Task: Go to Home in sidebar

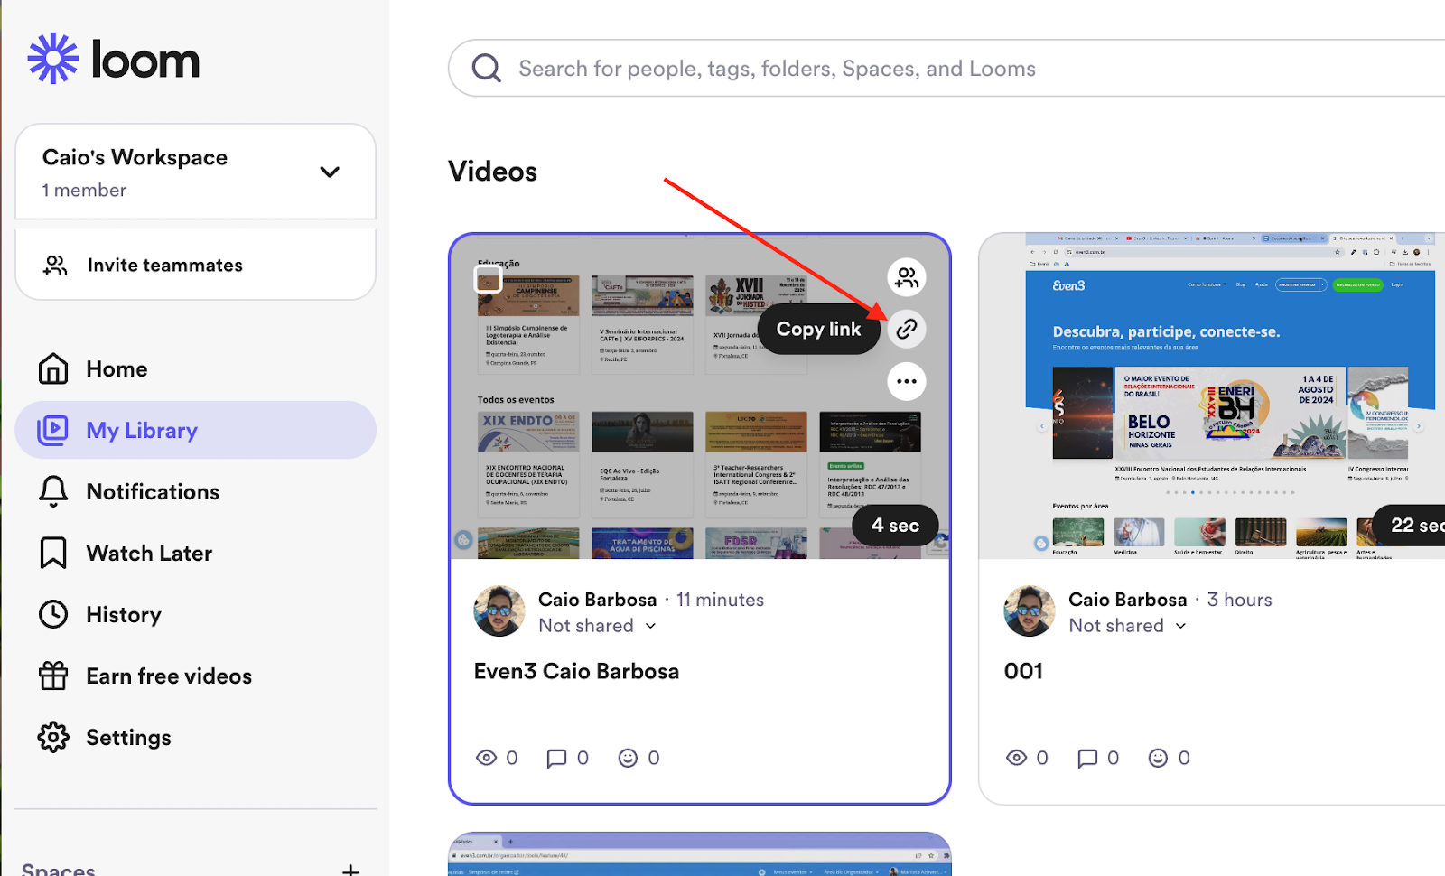Action: coord(196,369)
